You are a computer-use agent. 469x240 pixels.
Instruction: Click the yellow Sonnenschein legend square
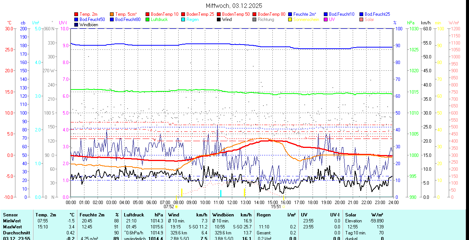point(290,19)
